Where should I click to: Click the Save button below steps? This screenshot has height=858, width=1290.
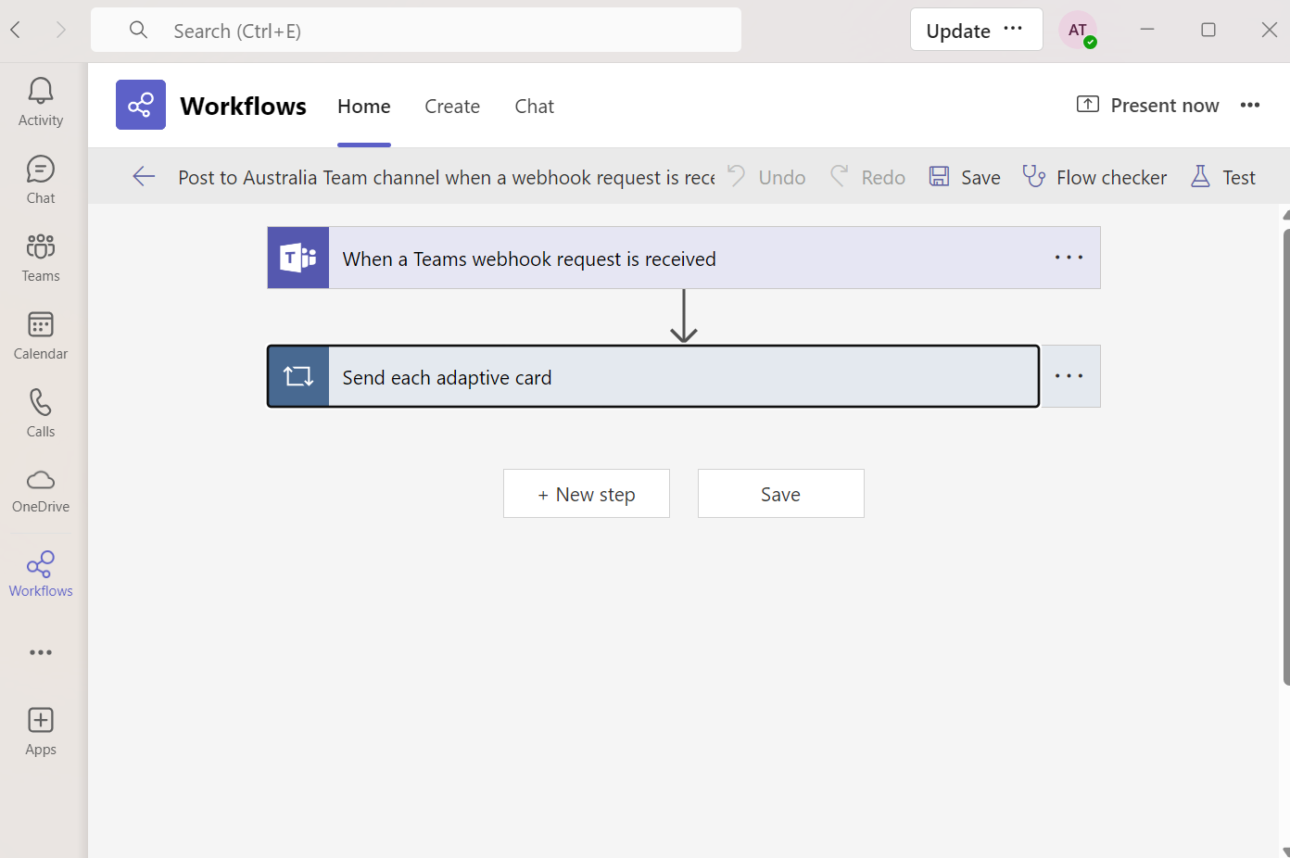point(780,494)
